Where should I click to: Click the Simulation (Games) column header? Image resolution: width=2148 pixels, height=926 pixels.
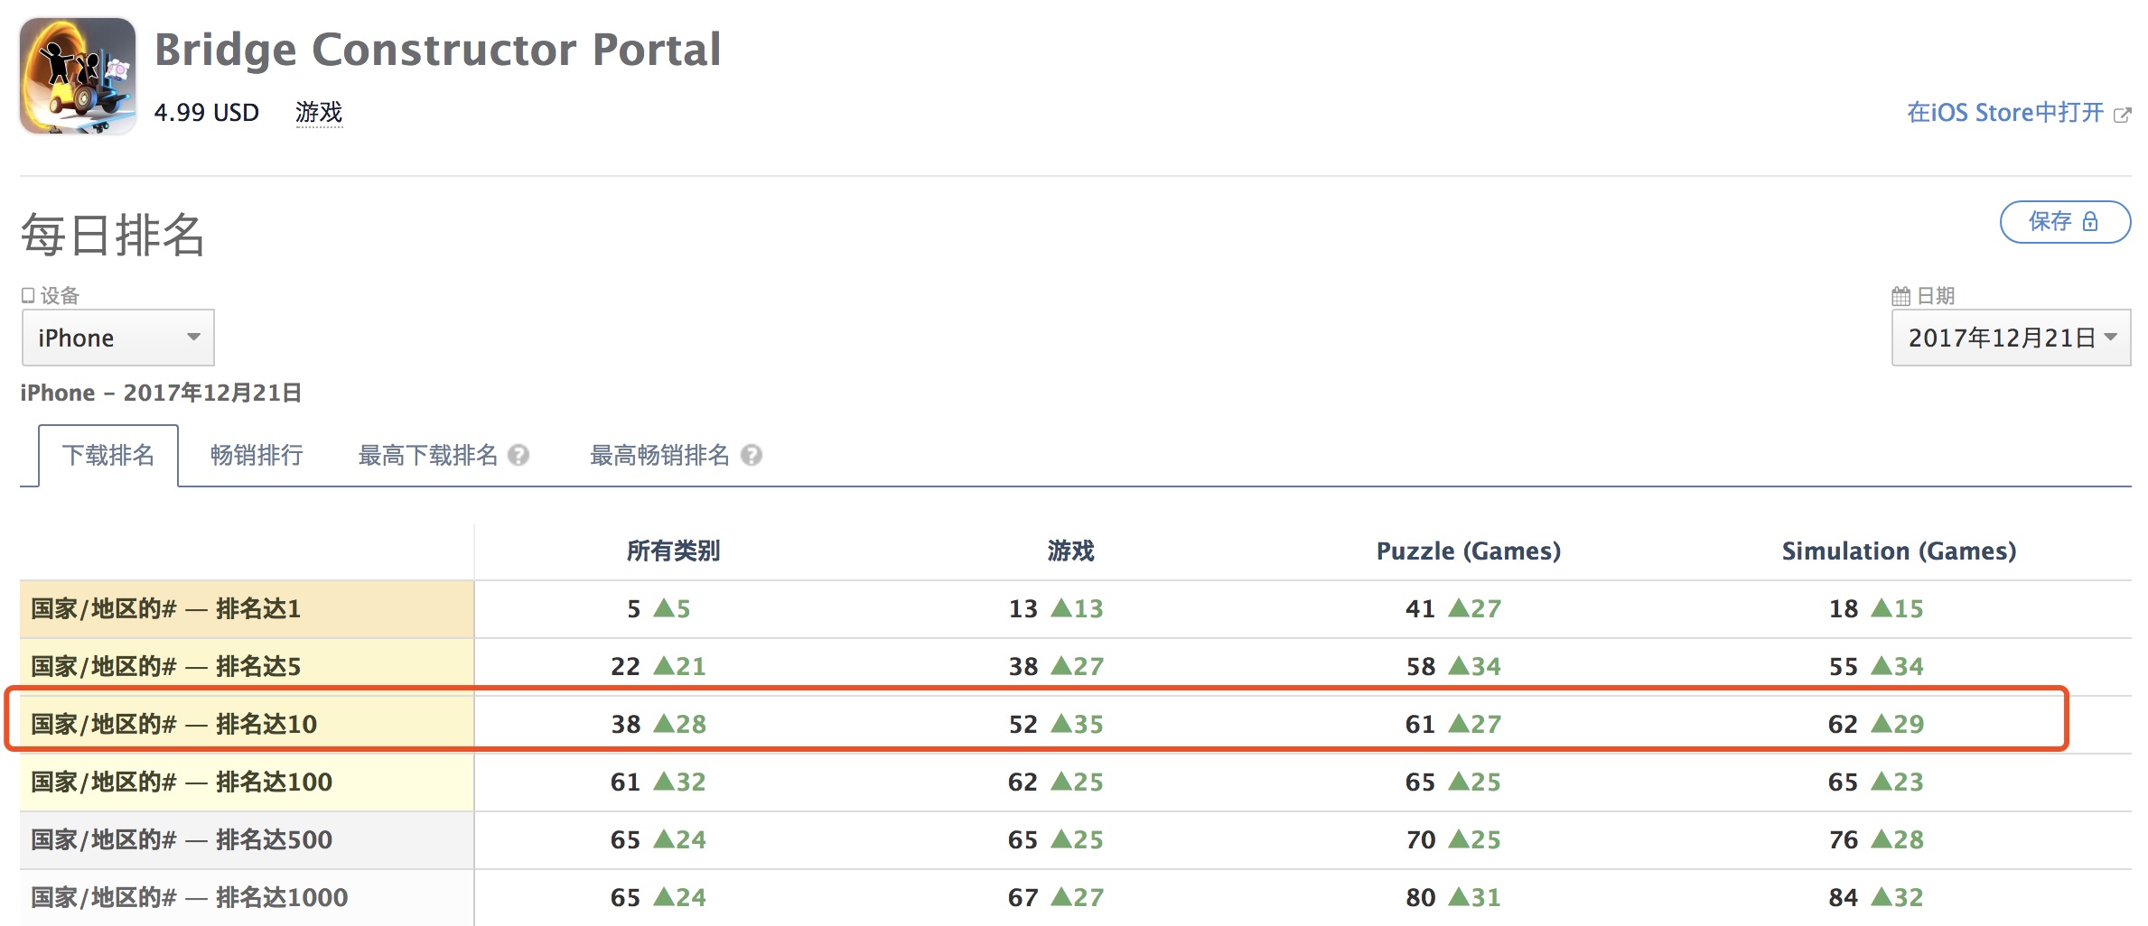coord(1899,551)
